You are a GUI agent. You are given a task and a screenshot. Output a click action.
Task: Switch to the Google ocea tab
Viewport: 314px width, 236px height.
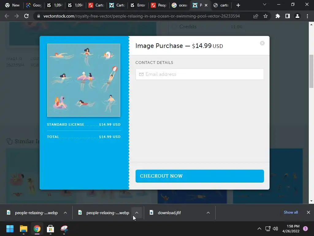pos(179,5)
